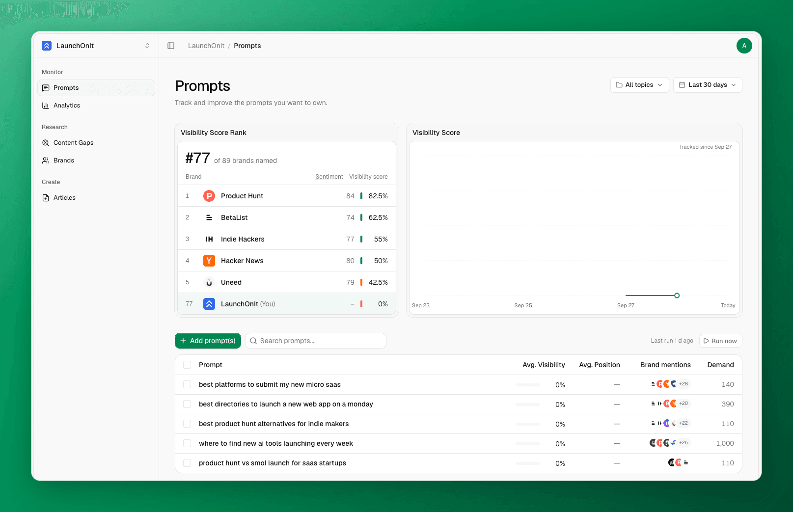The width and height of the screenshot is (793, 512).
Task: Click visibility bar for 'best platforms' prompt
Action: pos(528,385)
